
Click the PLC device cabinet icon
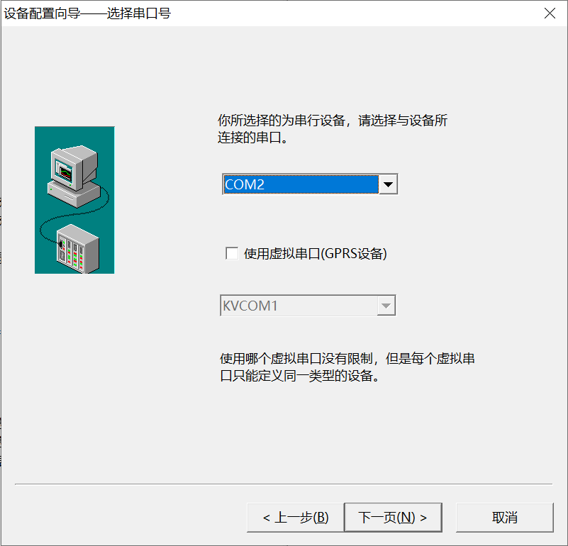(x=77, y=248)
